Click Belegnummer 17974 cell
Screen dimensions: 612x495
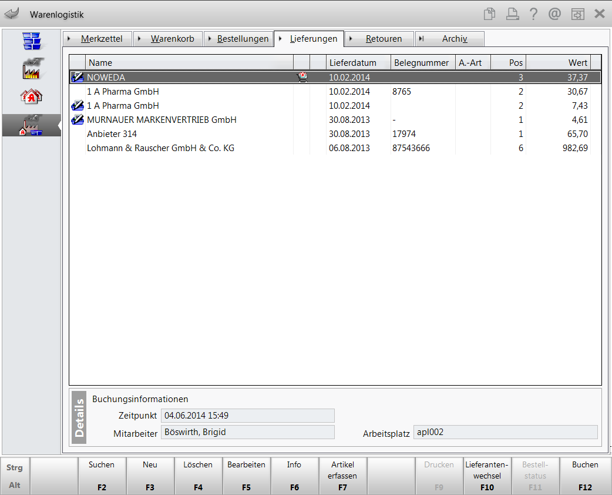point(423,133)
